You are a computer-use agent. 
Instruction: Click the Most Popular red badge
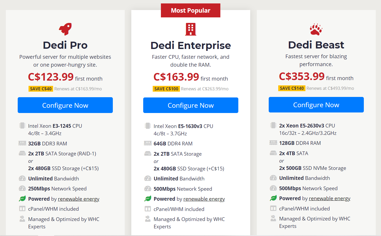click(x=190, y=11)
